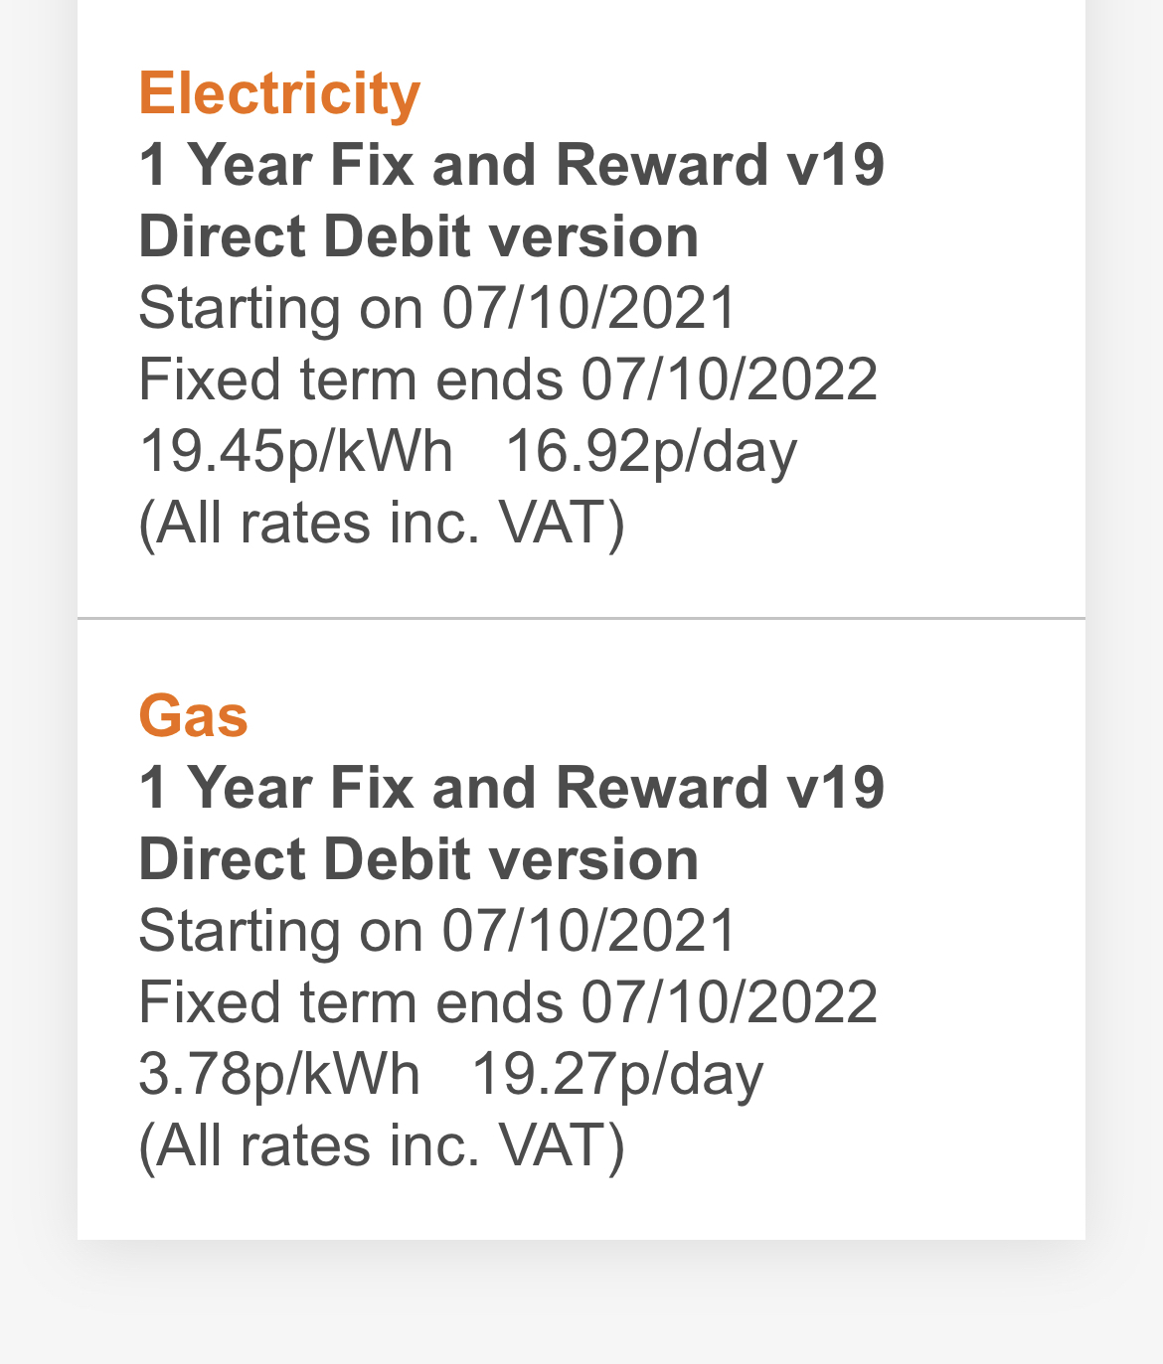Click the 19.27p/day gas standing charge
The width and height of the screenshot is (1163, 1364).
(617, 1074)
